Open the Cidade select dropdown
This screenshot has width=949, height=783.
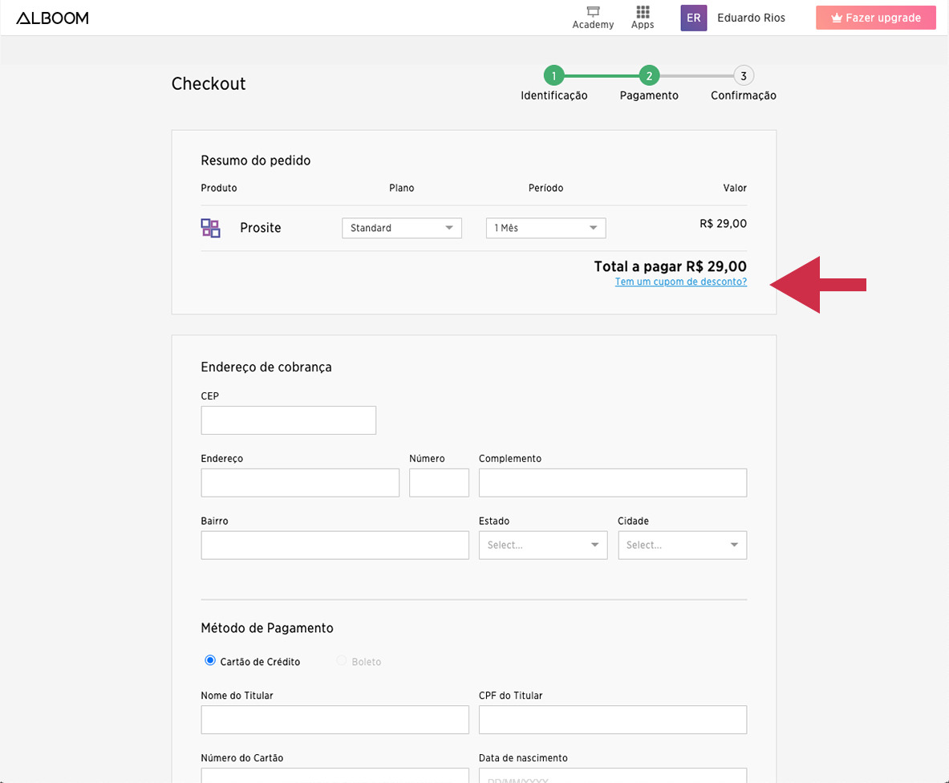pos(682,545)
